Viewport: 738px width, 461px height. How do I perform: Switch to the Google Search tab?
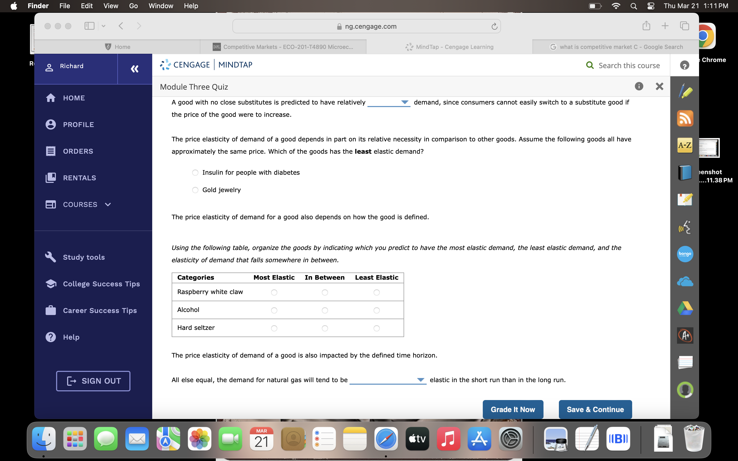[x=616, y=47]
